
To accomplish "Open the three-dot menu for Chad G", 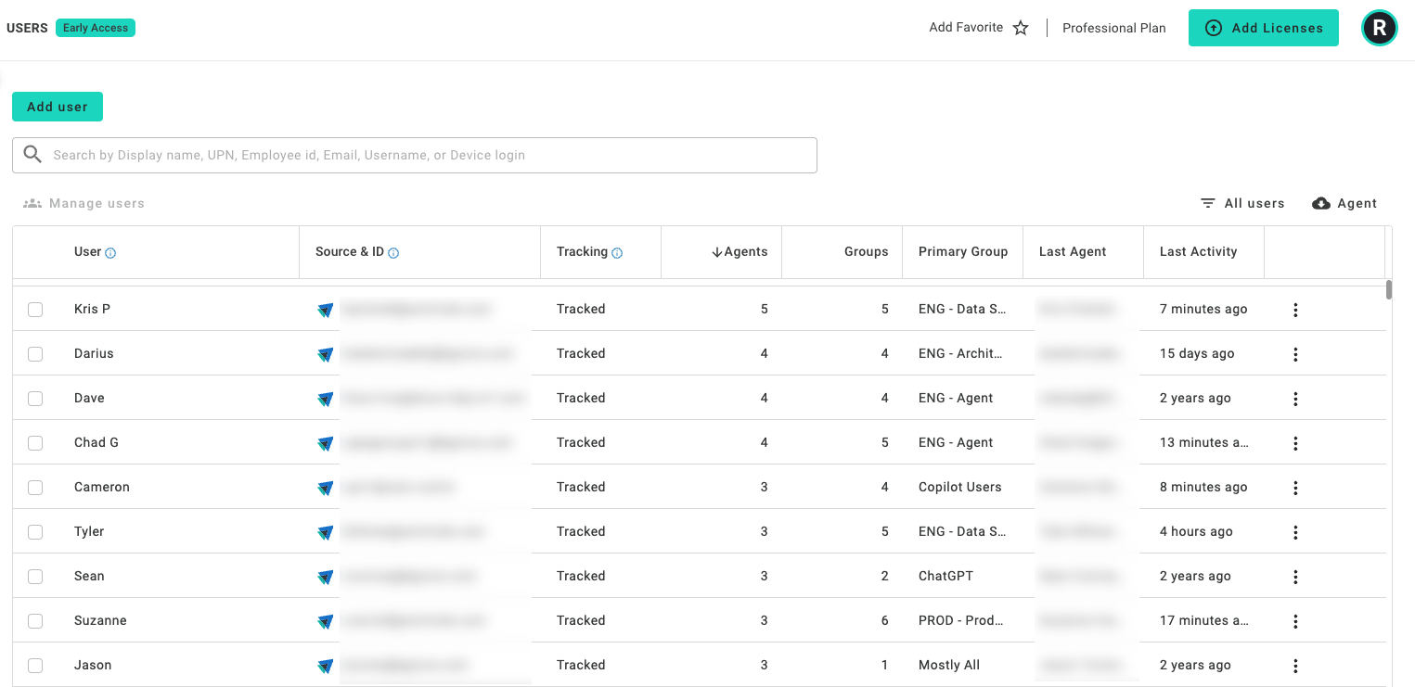I will coord(1295,443).
